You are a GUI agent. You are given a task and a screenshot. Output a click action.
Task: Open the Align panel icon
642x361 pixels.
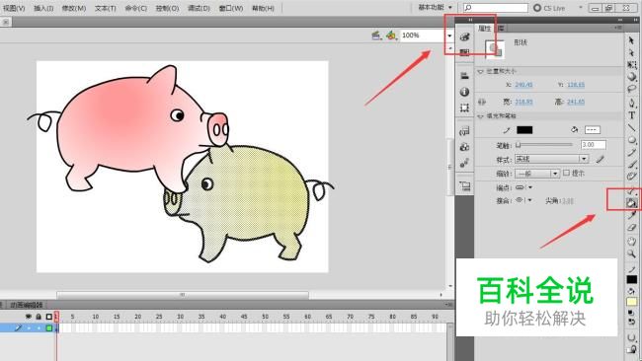(x=464, y=76)
